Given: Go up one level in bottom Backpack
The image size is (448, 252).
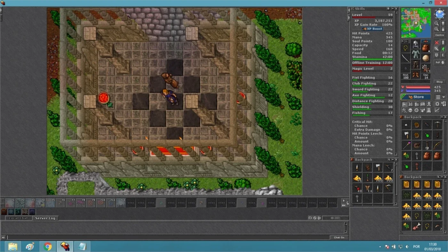Looking at the screenshot, I should point(438,177).
